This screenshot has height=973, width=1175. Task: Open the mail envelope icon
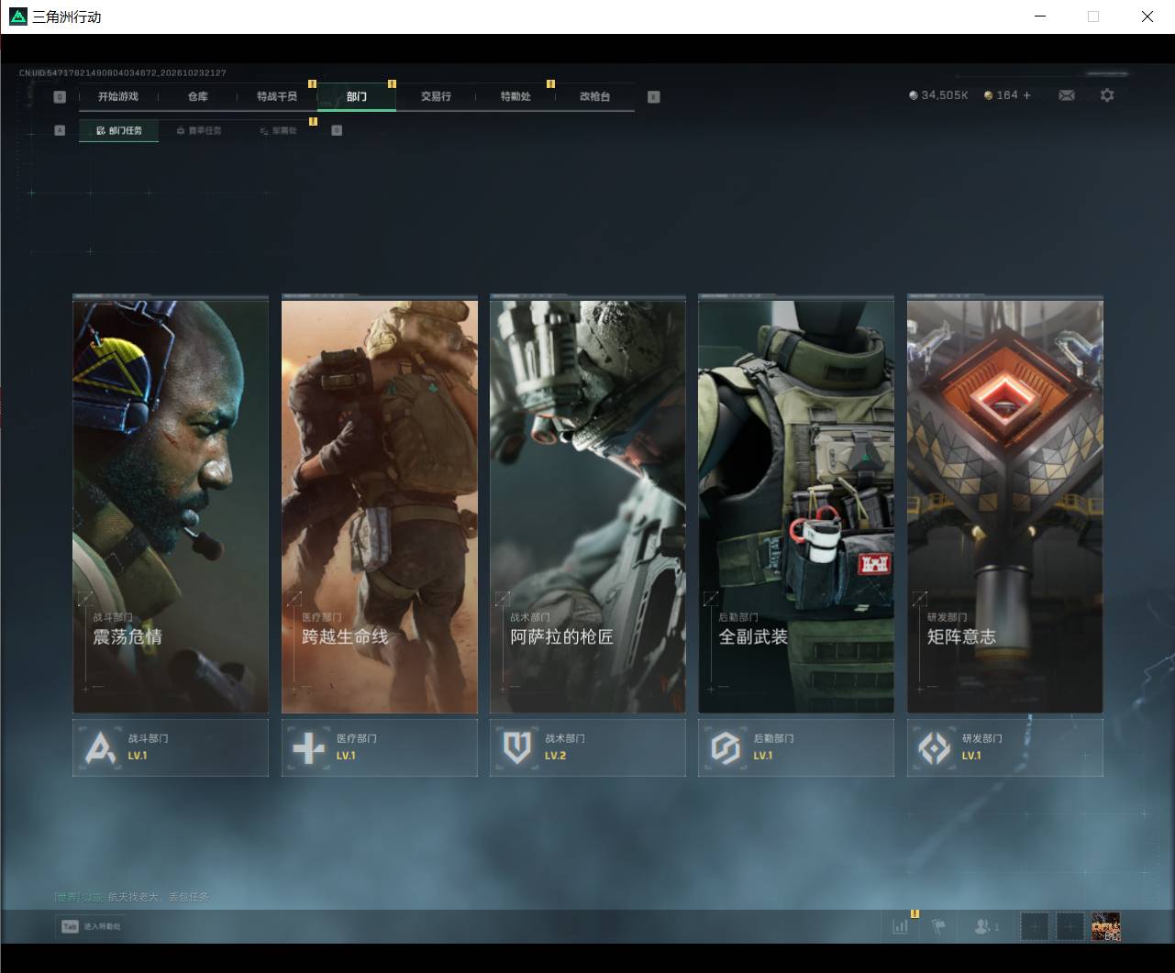[1067, 95]
